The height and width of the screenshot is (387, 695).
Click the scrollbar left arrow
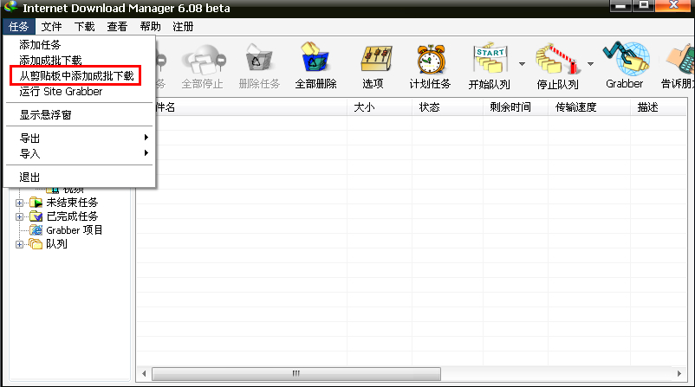144,374
